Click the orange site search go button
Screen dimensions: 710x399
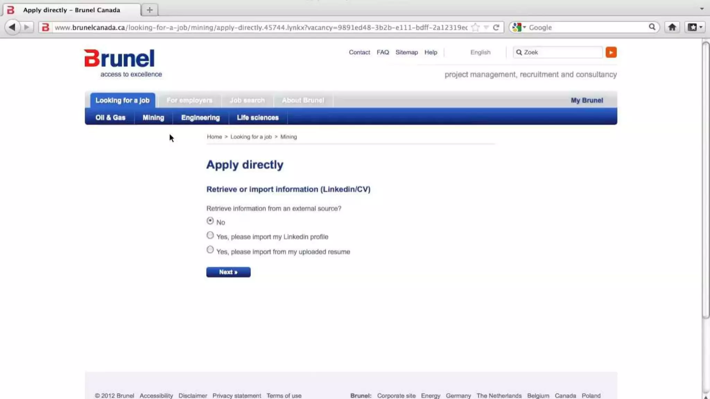(611, 52)
